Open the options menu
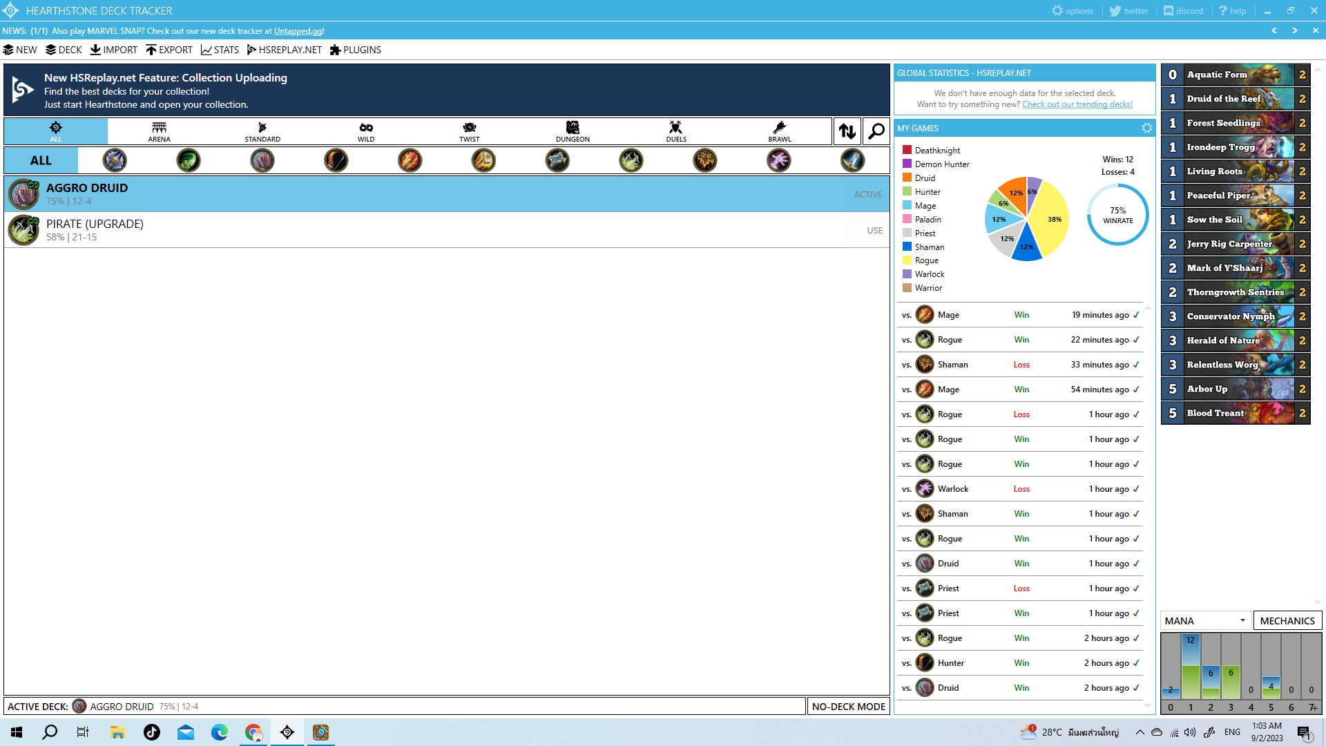This screenshot has height=746, width=1326. 1073,10
